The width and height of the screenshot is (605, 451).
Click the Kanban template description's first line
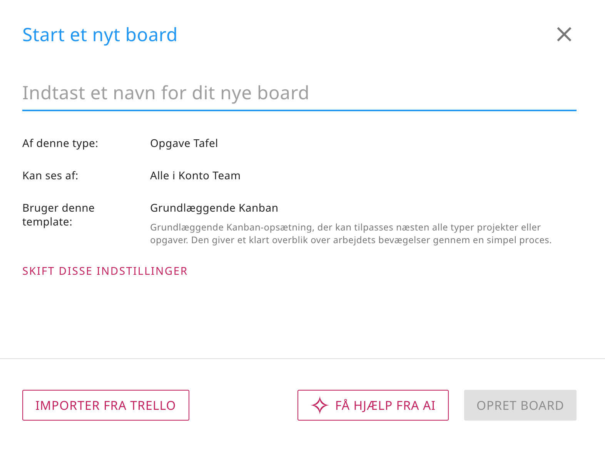click(x=345, y=227)
